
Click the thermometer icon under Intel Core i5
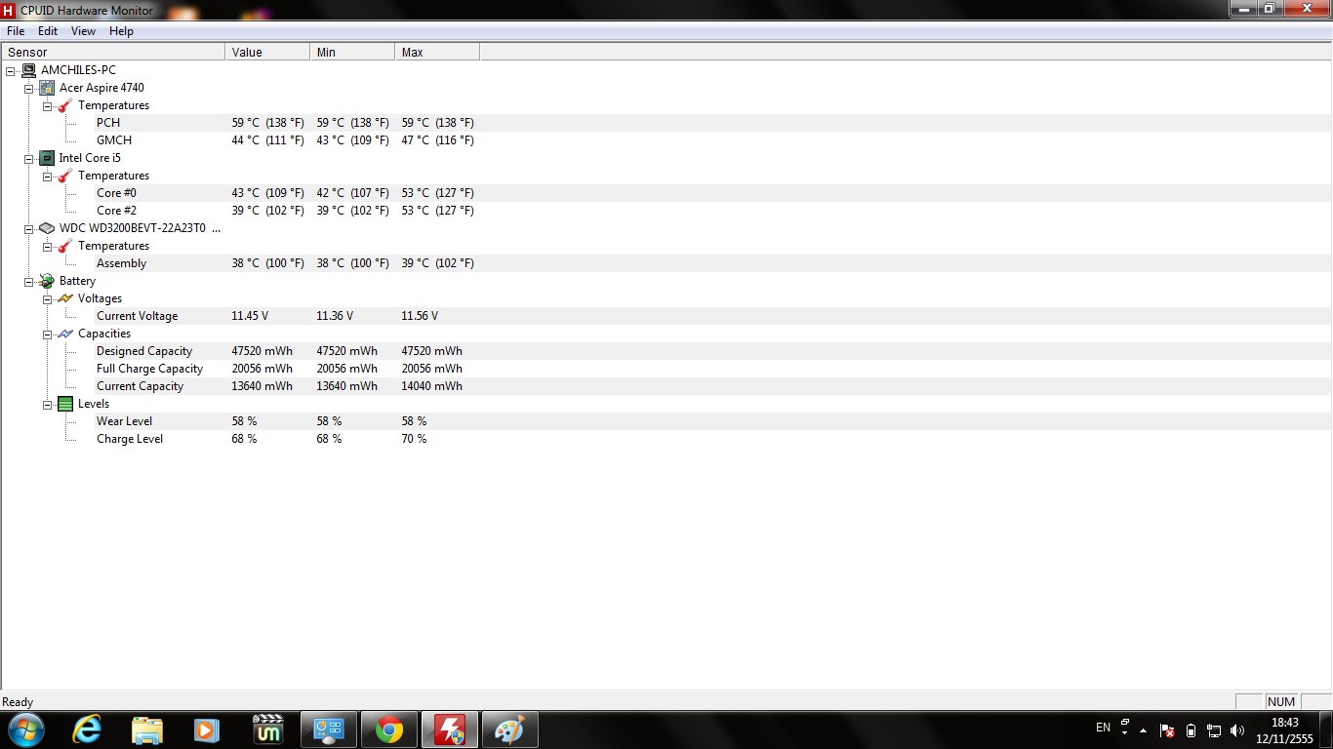[65, 176]
